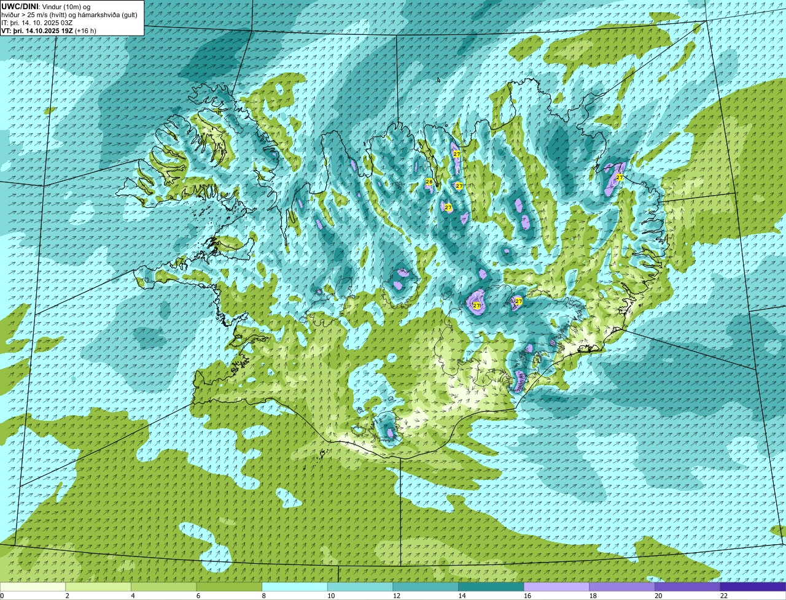Click the '16' scale label
786x600 pixels.
527,596
